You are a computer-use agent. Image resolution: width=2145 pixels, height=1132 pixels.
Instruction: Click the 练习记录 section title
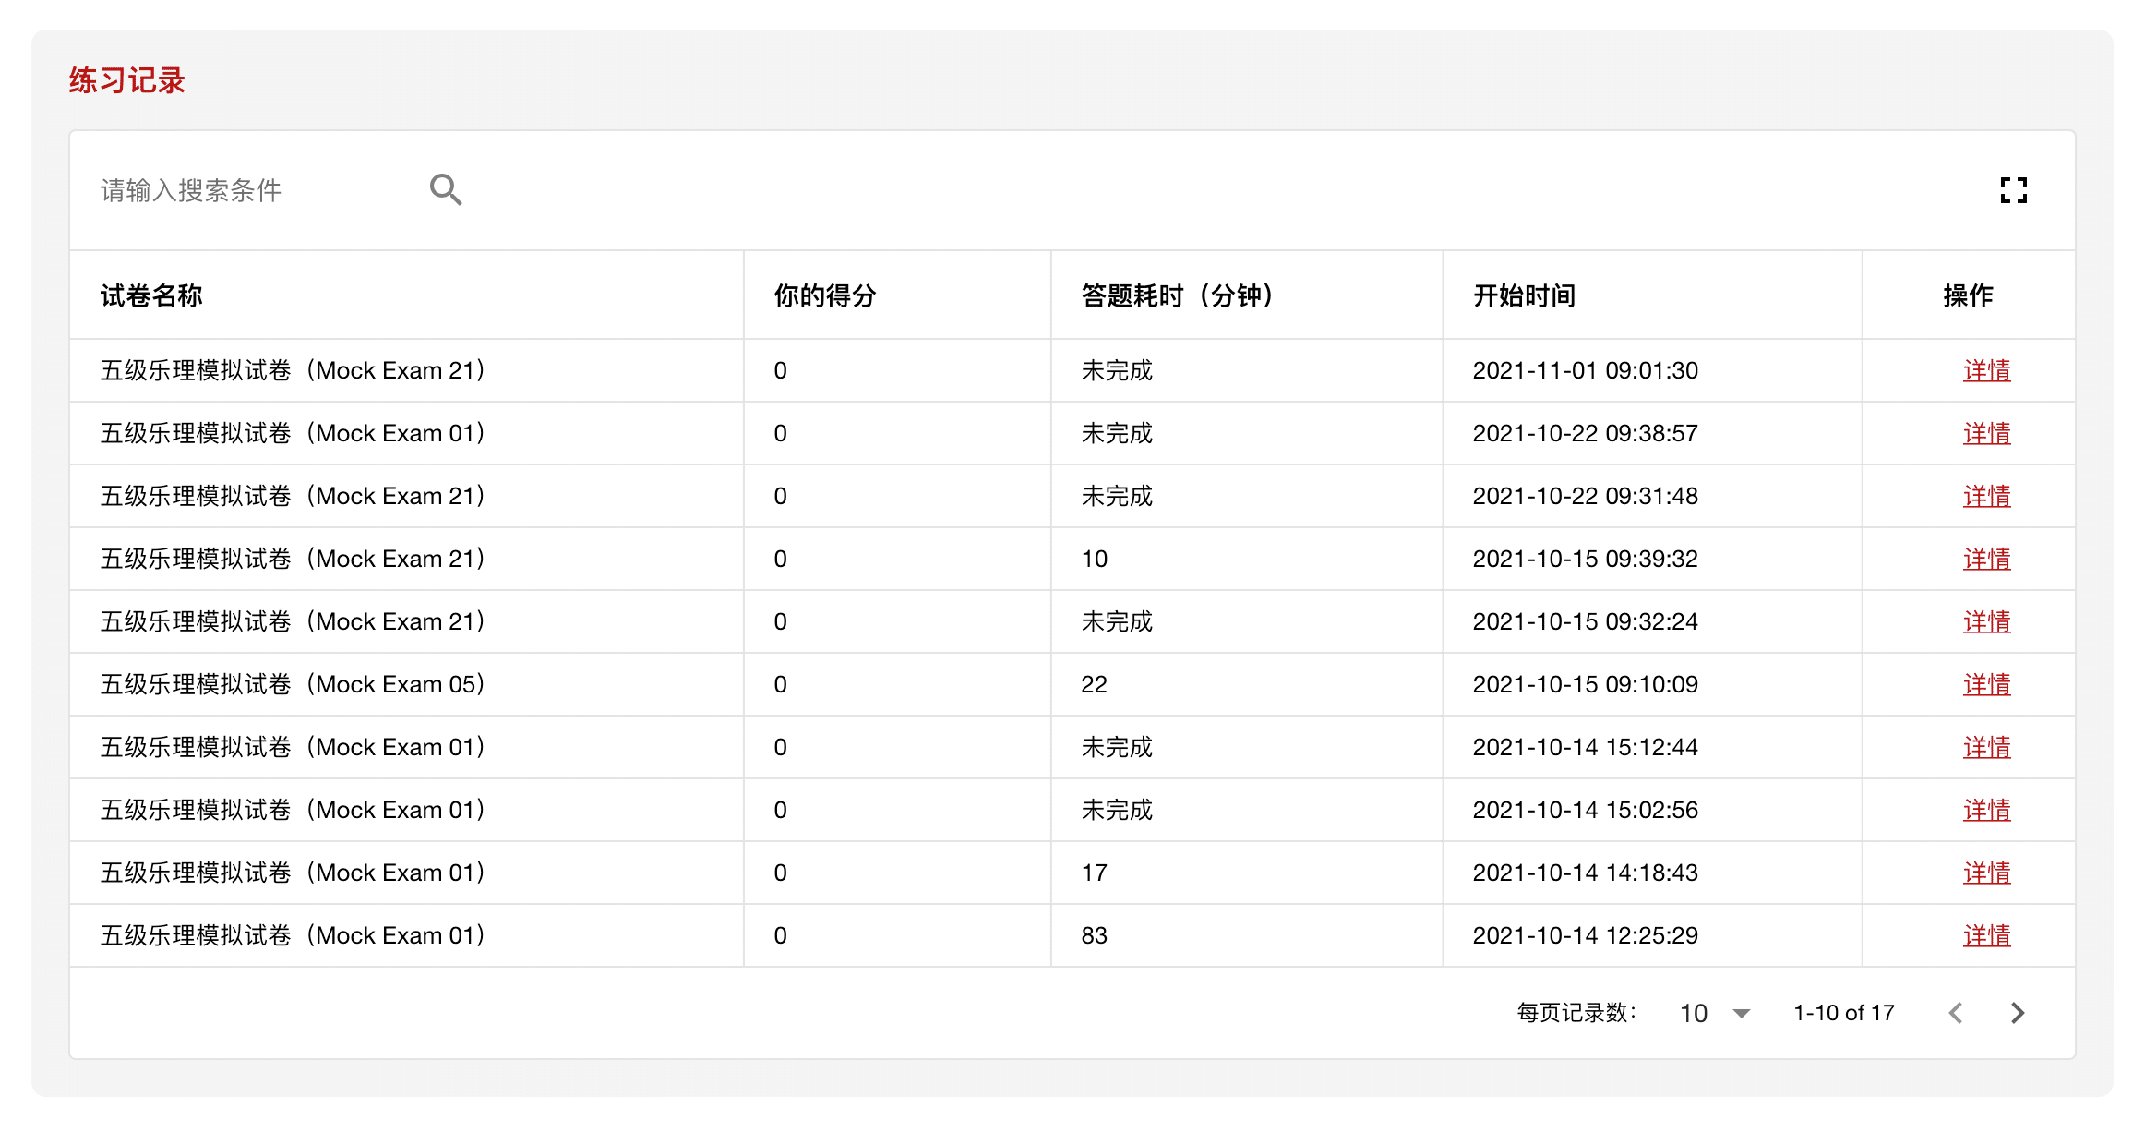[x=127, y=80]
